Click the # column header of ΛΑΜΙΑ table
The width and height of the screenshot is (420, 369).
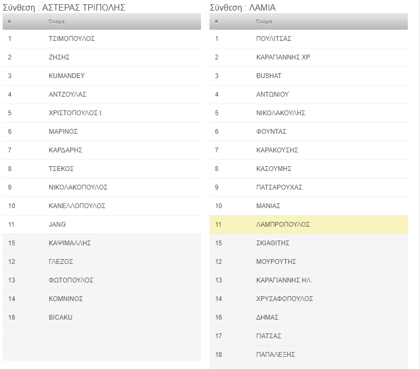coord(216,22)
